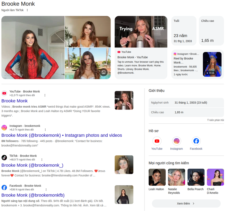
Task: Click the Ý kiến phản hồi feedback link
Action: pyautogui.click(x=215, y=120)
